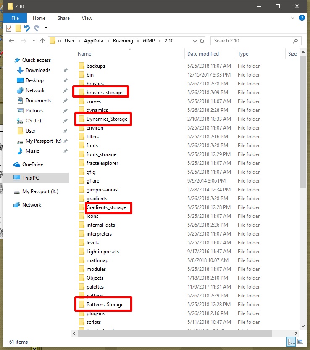Viewport: 310px width, 350px height.
Task: Click the horizontal scrollbar right arrow
Action: click(296, 333)
